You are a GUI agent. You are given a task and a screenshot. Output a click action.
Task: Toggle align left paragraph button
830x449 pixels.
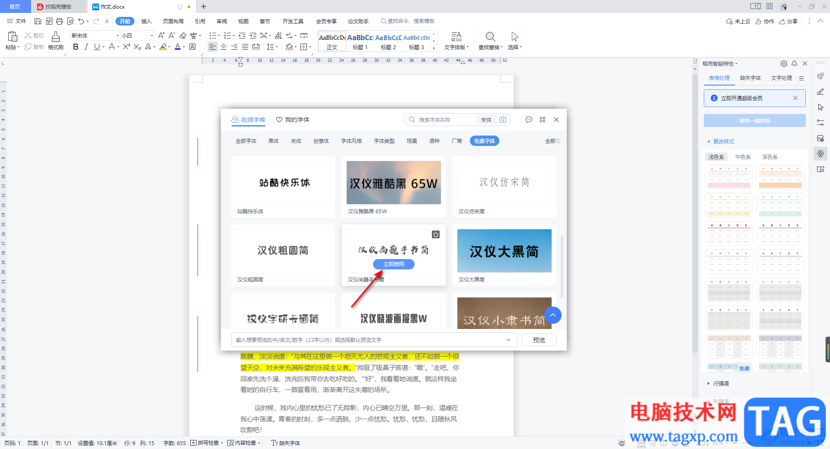(x=212, y=47)
